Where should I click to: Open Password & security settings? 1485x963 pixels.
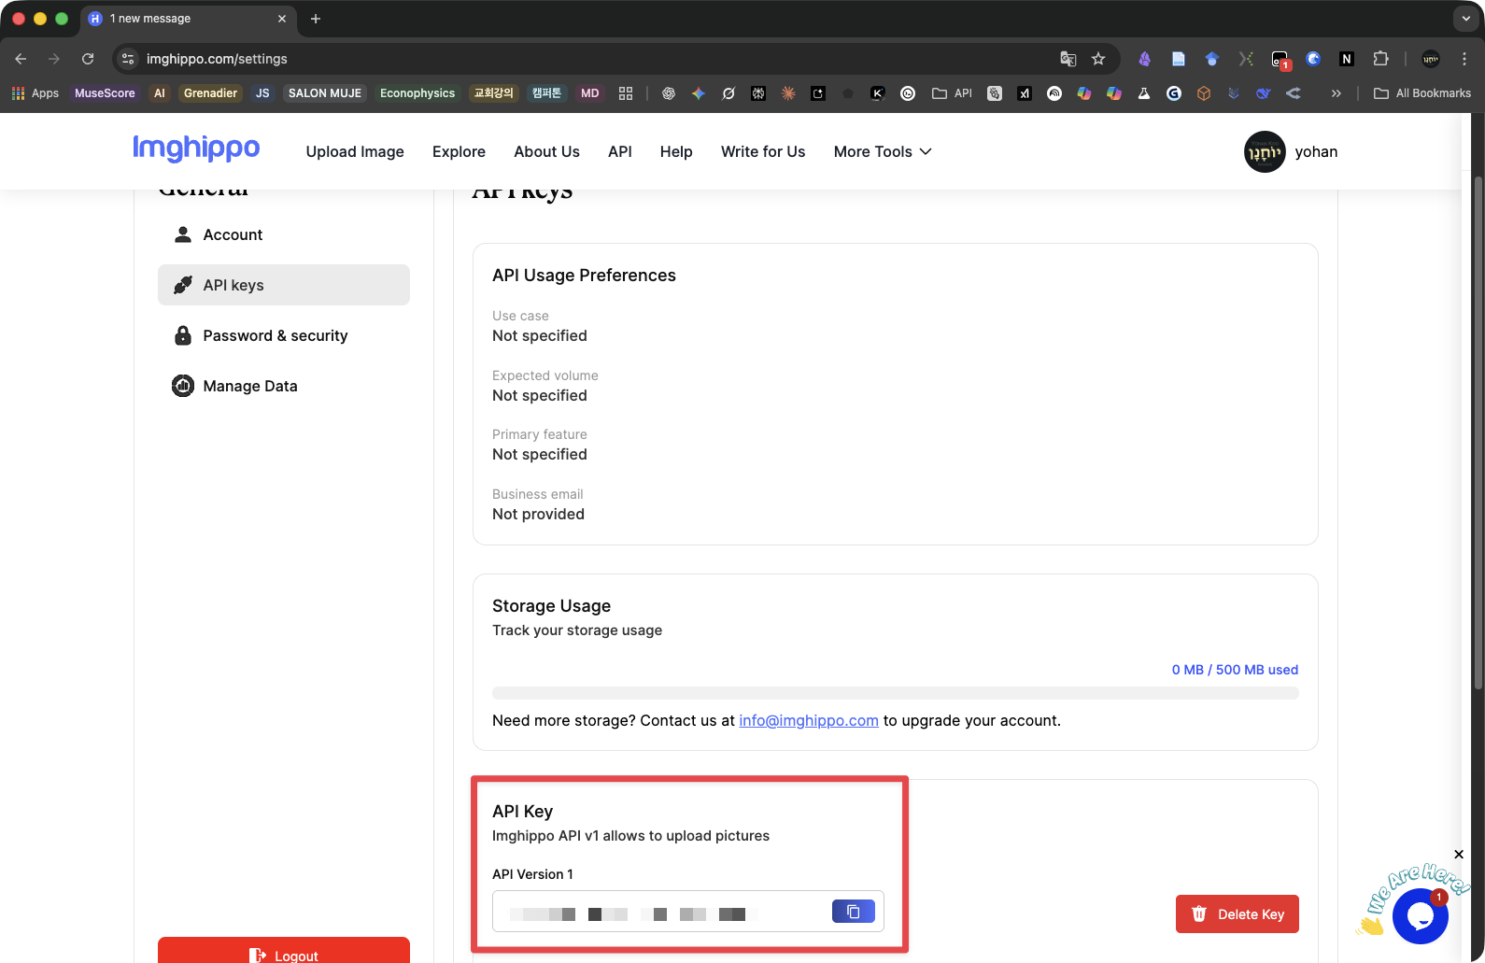284,335
